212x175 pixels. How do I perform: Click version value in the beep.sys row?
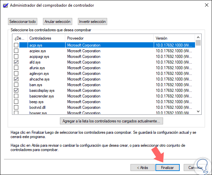(174, 102)
